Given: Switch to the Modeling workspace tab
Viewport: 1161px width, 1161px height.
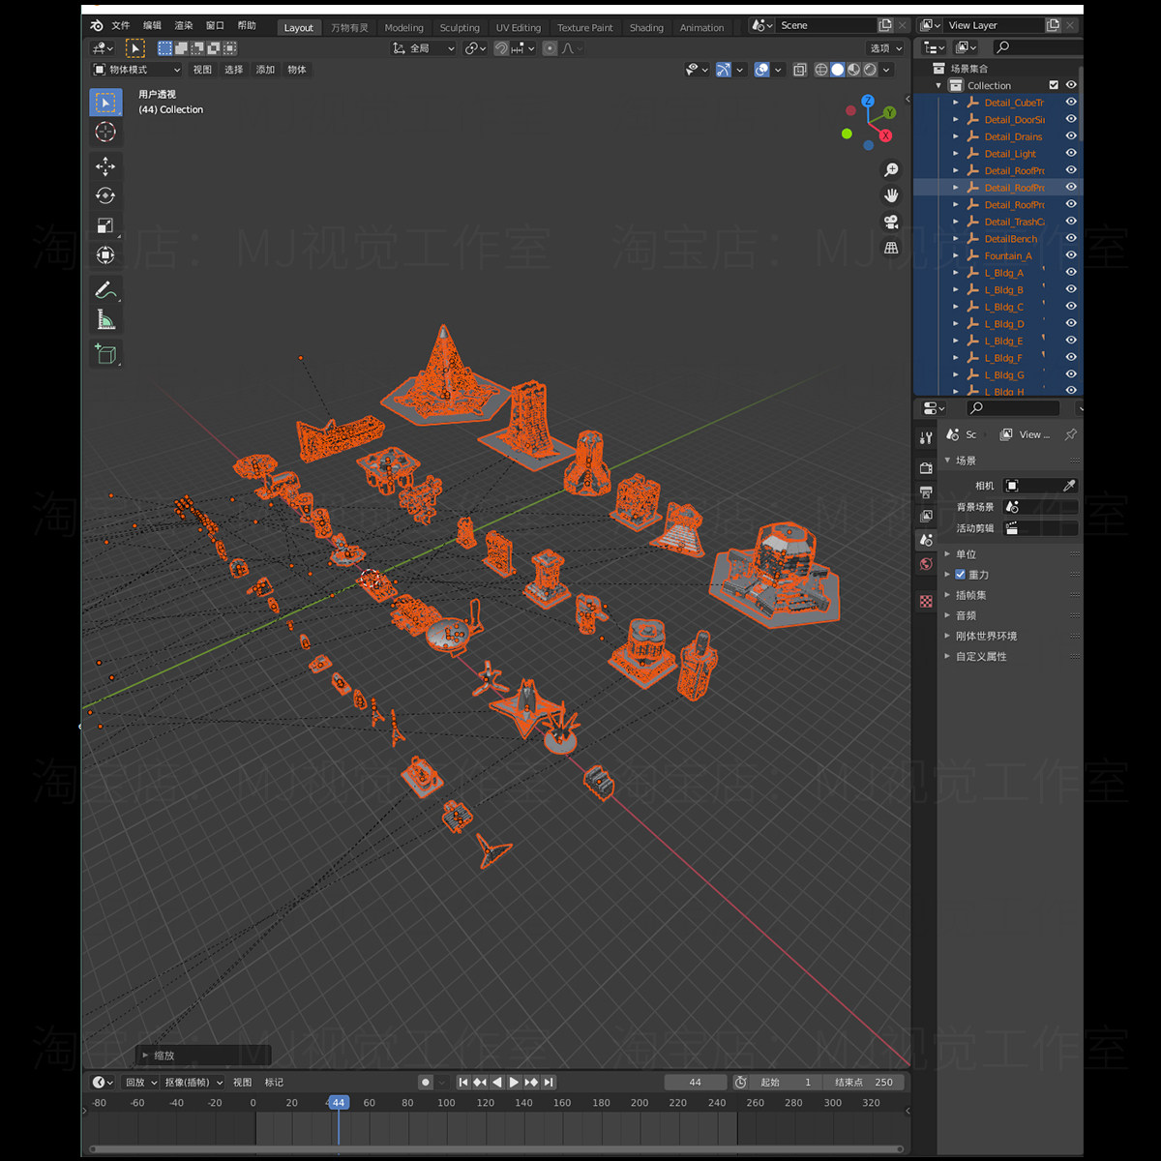Looking at the screenshot, I should [403, 27].
